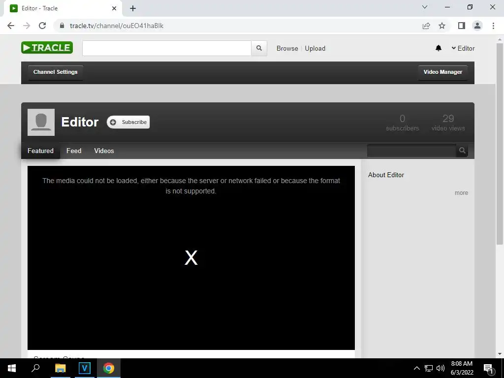This screenshot has width=504, height=378.
Task: Click the search magnifier button in the header
Action: [x=259, y=48]
